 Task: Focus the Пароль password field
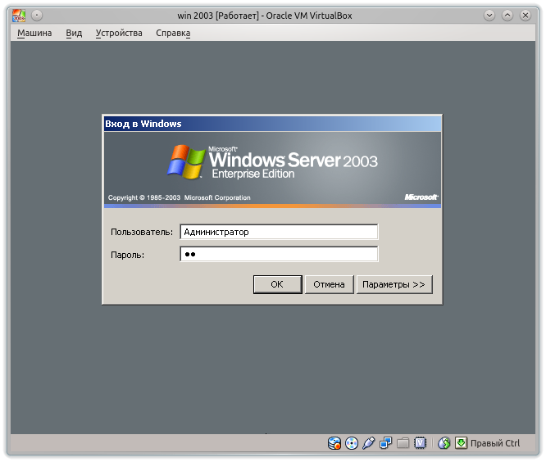tap(279, 254)
